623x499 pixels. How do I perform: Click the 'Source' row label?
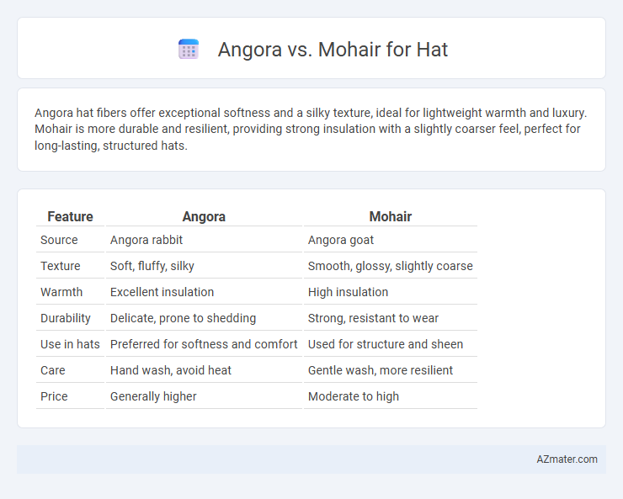click(x=59, y=240)
